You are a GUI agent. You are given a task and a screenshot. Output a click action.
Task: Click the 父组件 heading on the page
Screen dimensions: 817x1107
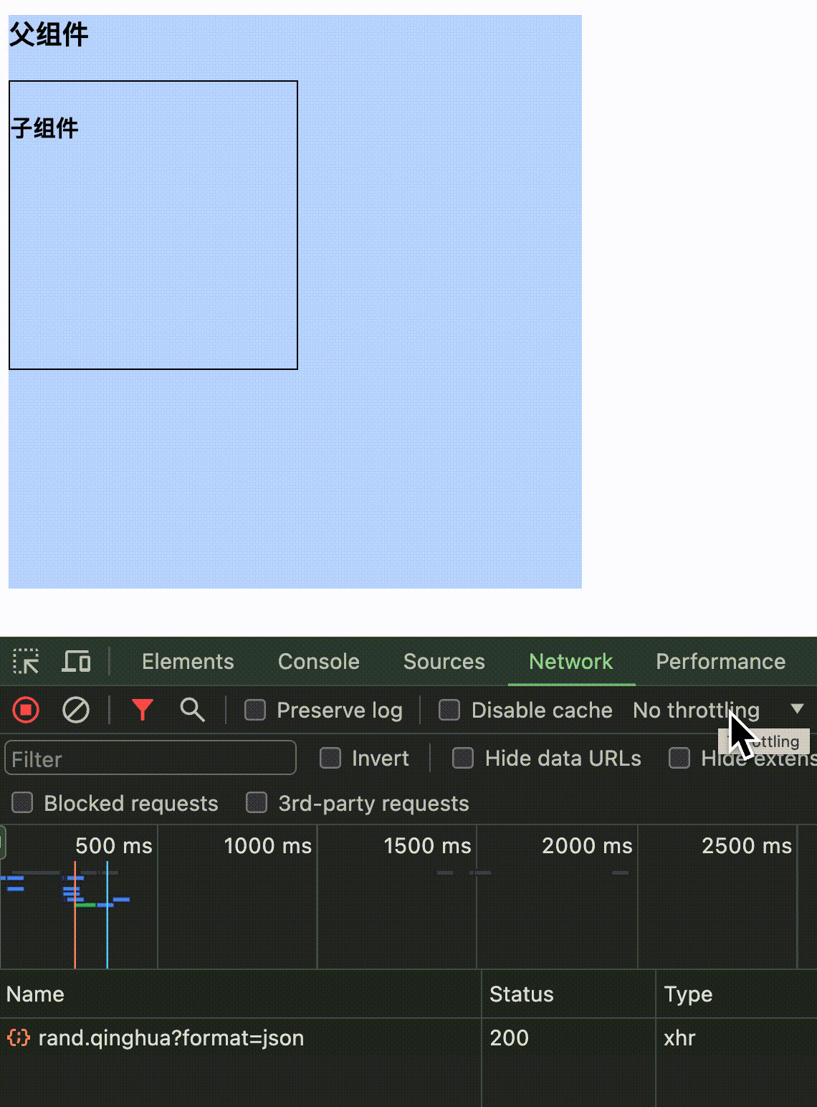pos(49,34)
